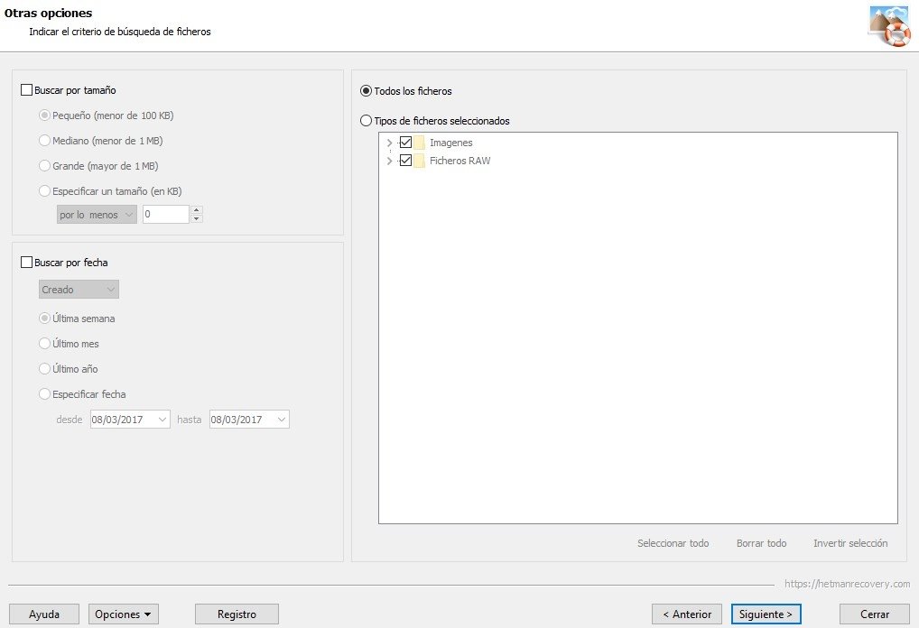Click Invertir selección link

pyautogui.click(x=850, y=543)
